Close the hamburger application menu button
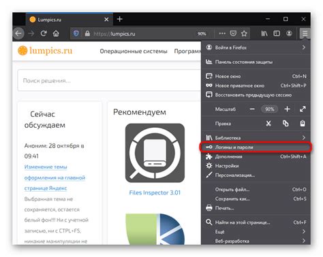The width and height of the screenshot is (323, 257). click(x=305, y=33)
